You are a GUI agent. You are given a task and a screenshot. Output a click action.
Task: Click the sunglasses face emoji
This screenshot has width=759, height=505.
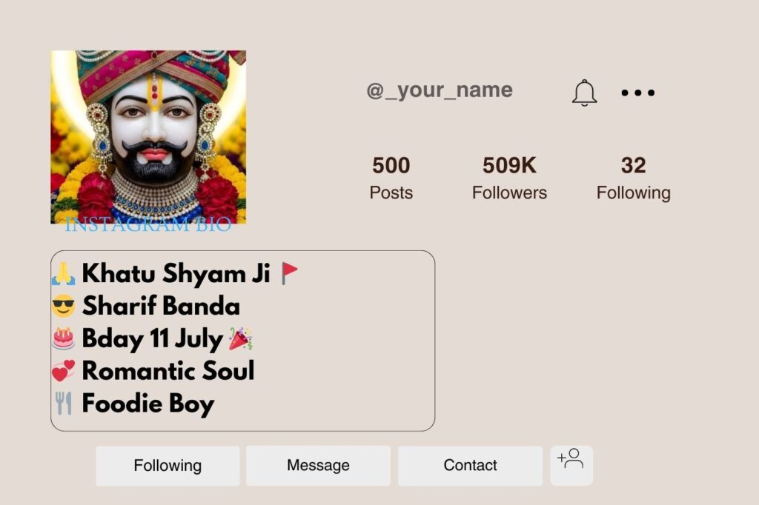[64, 306]
